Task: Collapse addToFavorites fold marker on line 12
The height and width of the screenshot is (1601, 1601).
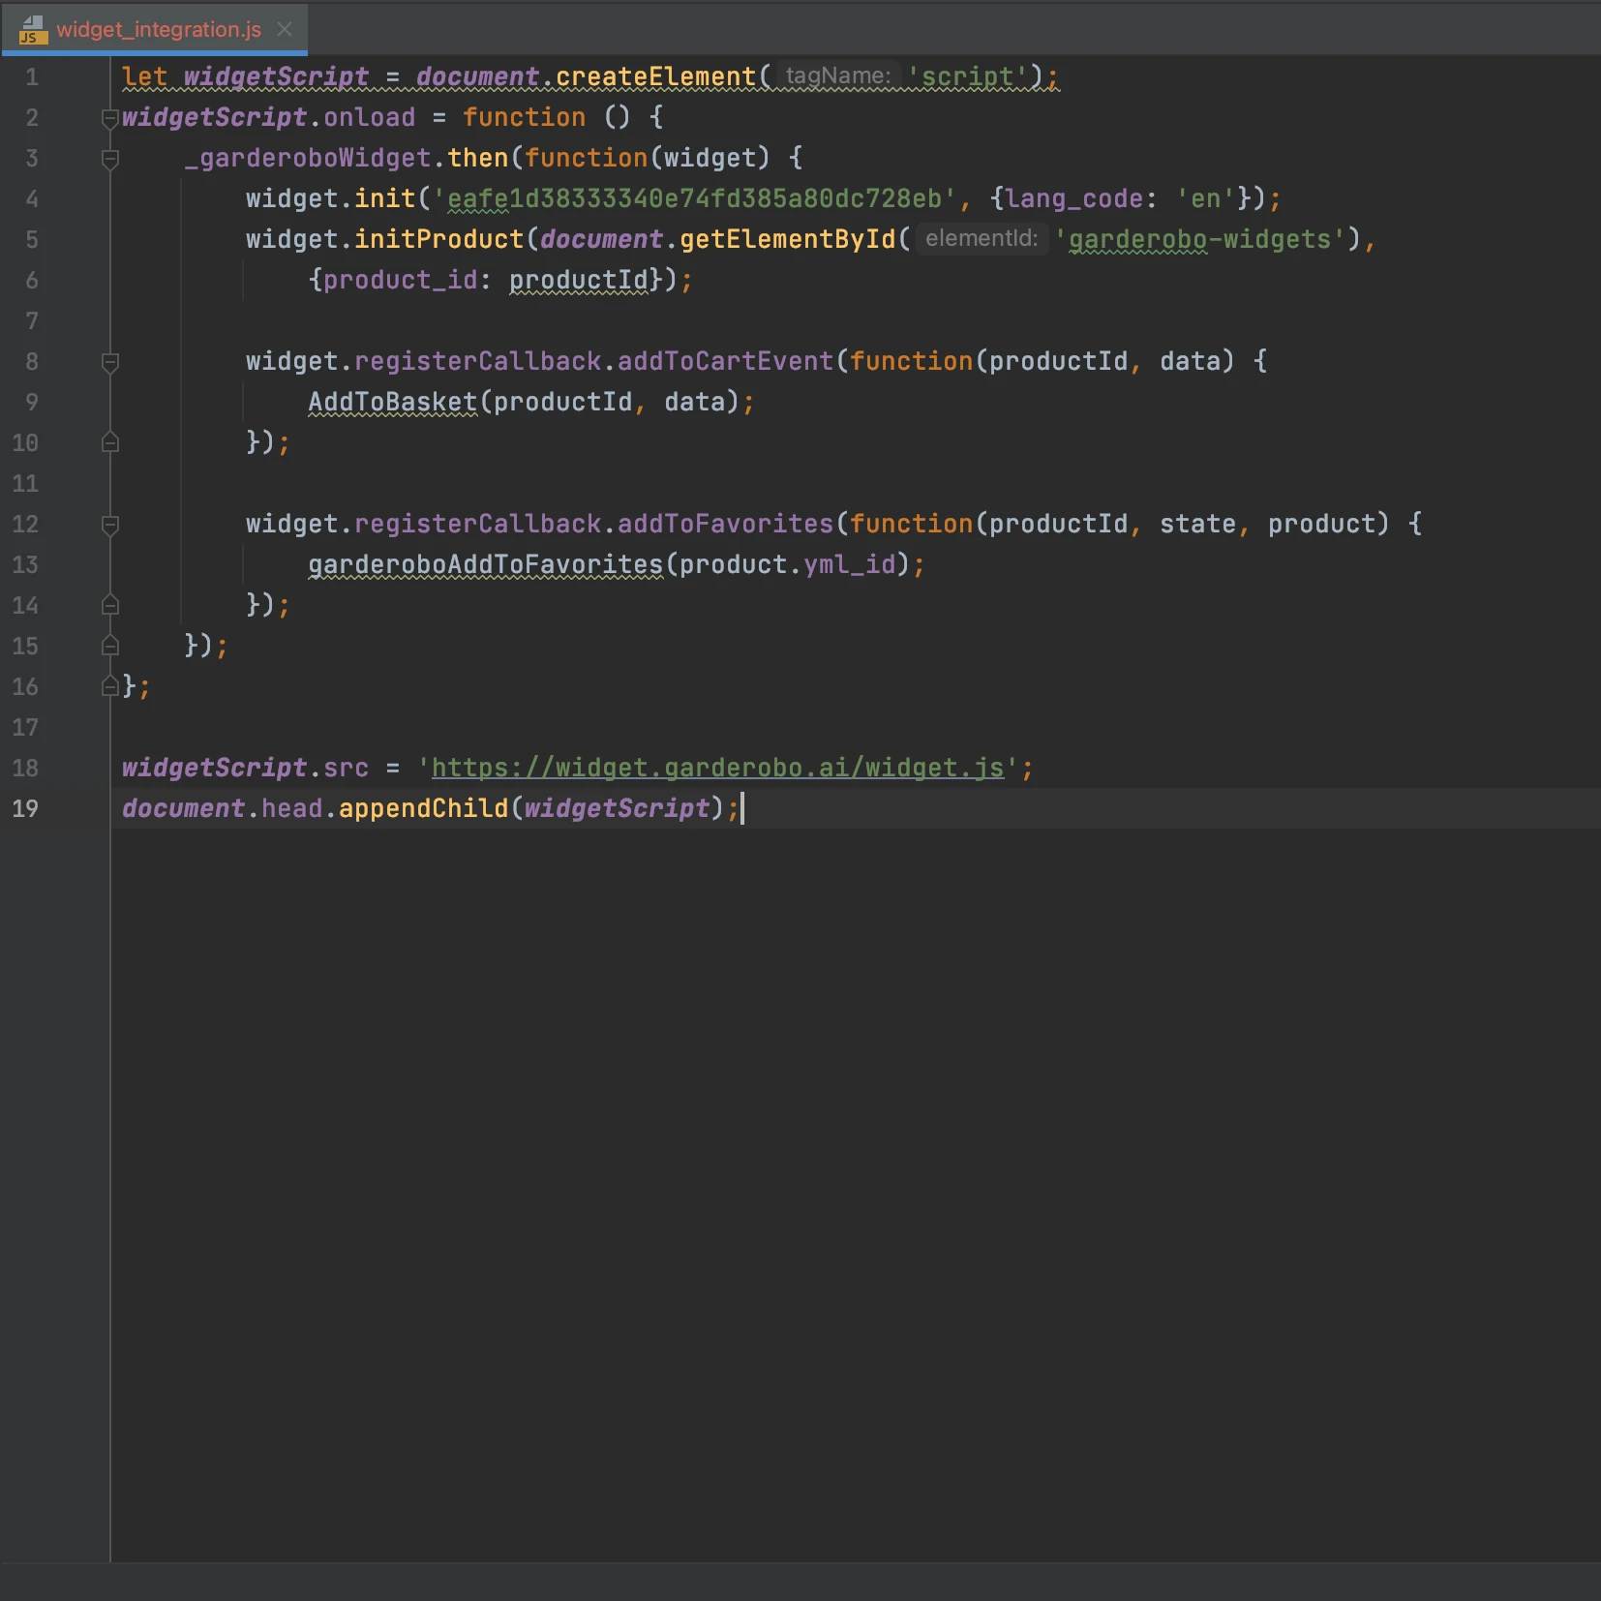Action: (110, 525)
